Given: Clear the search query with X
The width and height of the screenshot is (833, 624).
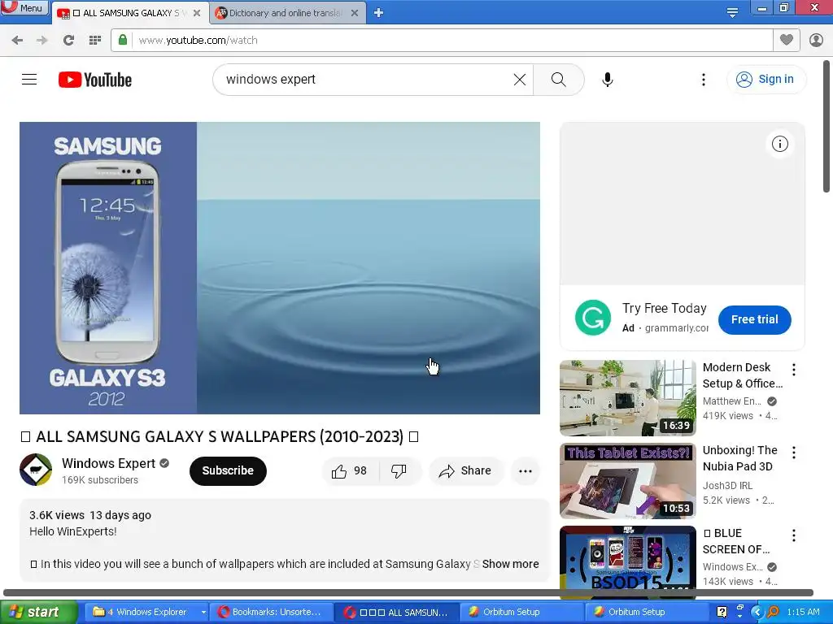Looking at the screenshot, I should [520, 80].
